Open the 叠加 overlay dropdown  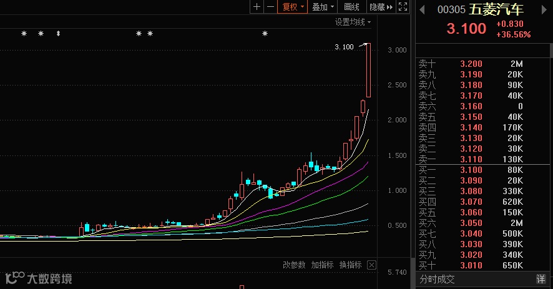323,7
